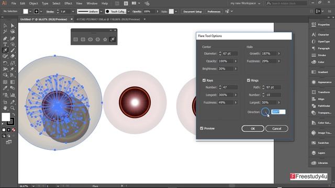Open the Effect menu
The height and width of the screenshot is (188, 335).
[68, 4]
